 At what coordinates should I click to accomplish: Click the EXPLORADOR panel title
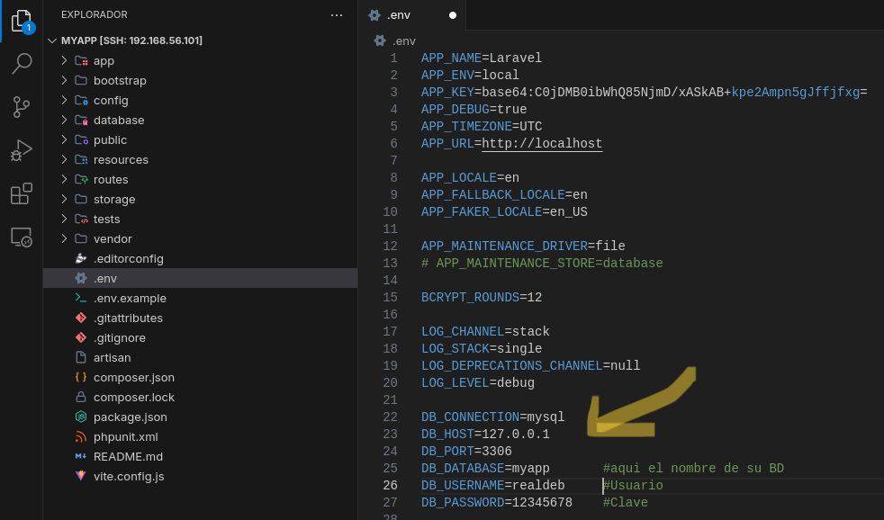(95, 14)
